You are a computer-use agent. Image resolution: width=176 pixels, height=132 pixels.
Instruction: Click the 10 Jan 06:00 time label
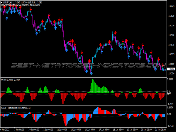34,130
